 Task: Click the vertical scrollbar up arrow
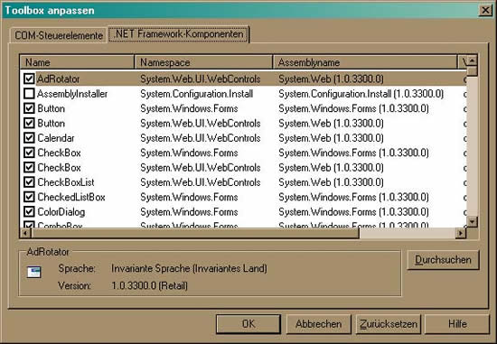pyautogui.click(x=473, y=60)
